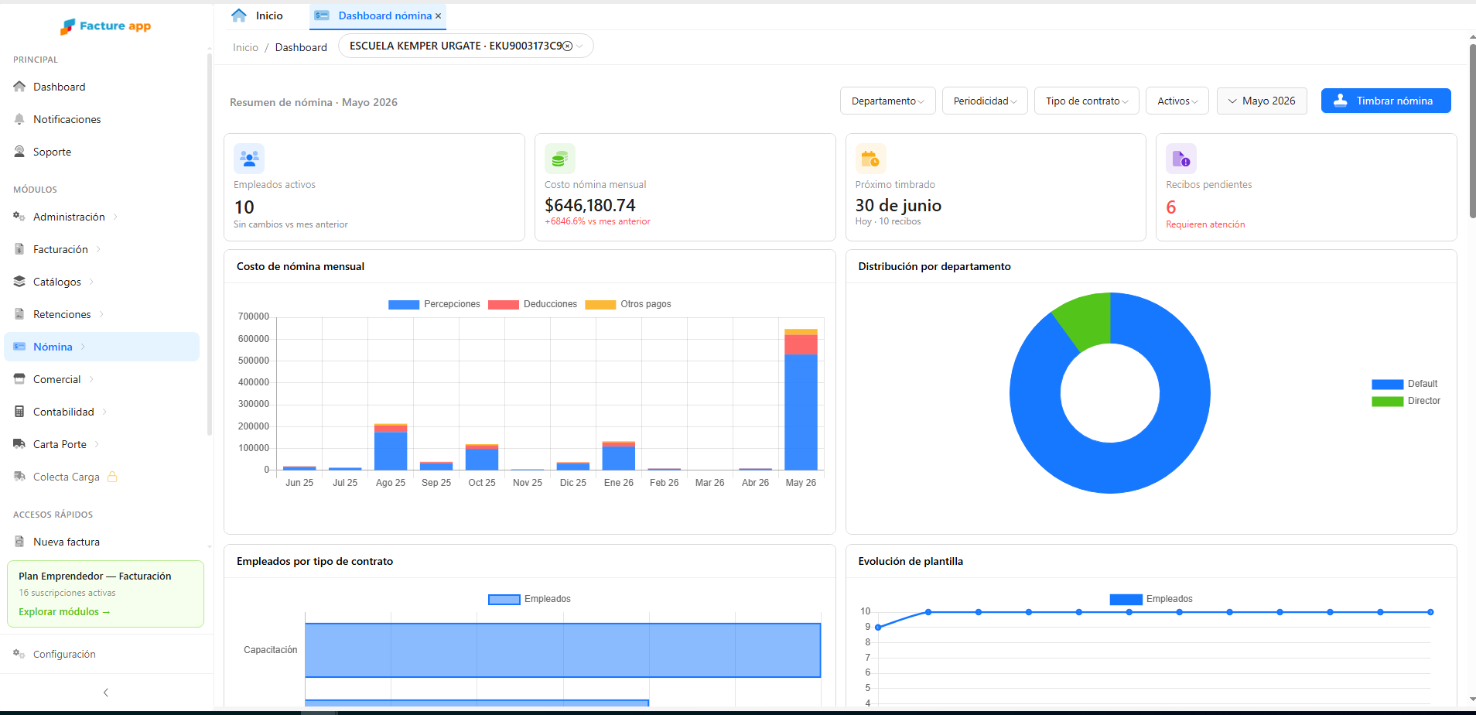Open the Mayo 2026 period selector

coord(1262,101)
